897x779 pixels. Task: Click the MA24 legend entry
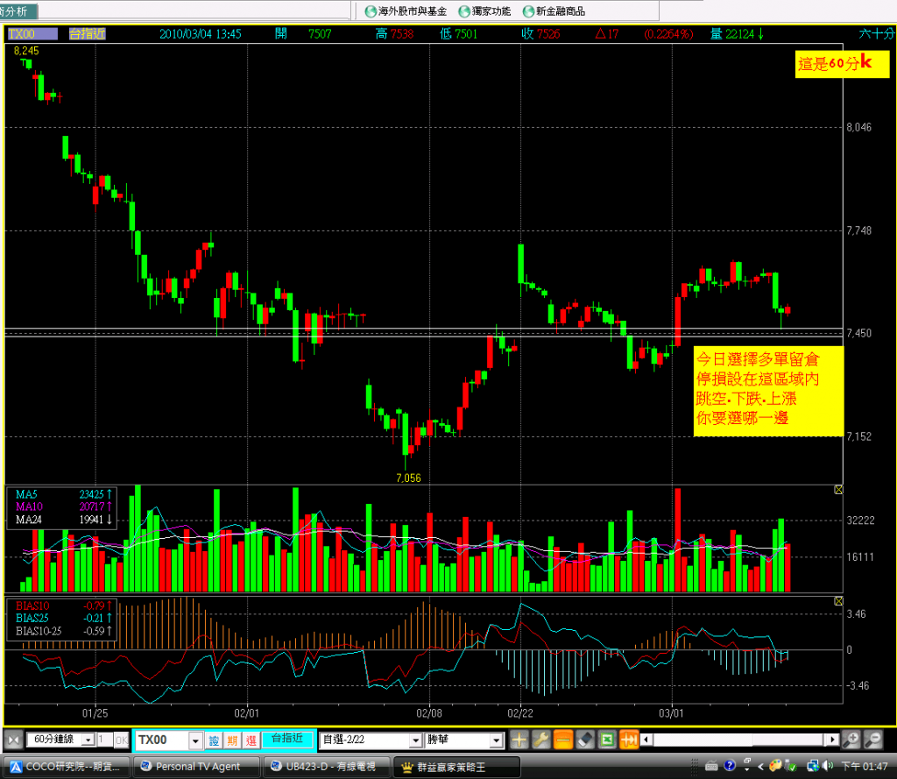coord(29,520)
